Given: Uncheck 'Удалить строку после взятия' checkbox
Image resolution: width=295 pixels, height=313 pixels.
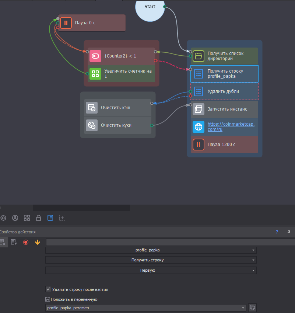Looking at the screenshot, I should pyautogui.click(x=48, y=289).
